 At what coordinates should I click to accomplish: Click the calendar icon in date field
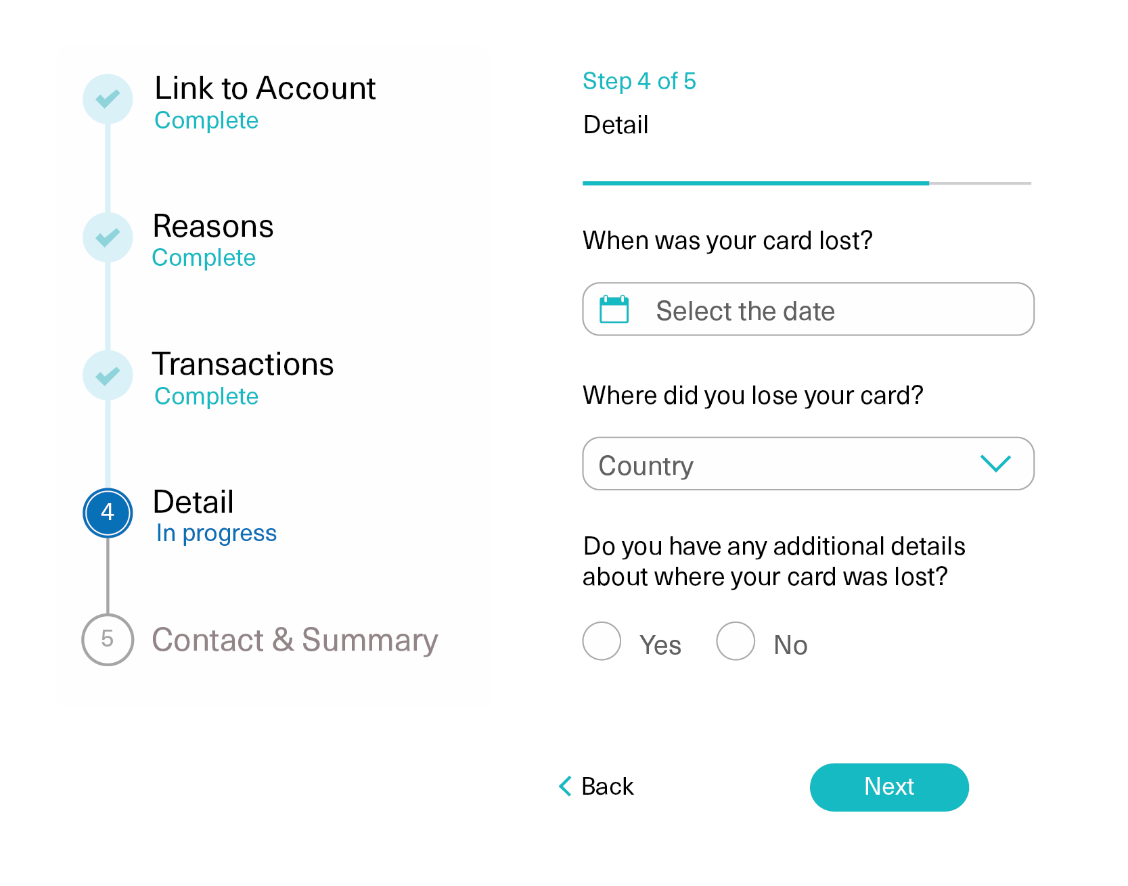(614, 310)
